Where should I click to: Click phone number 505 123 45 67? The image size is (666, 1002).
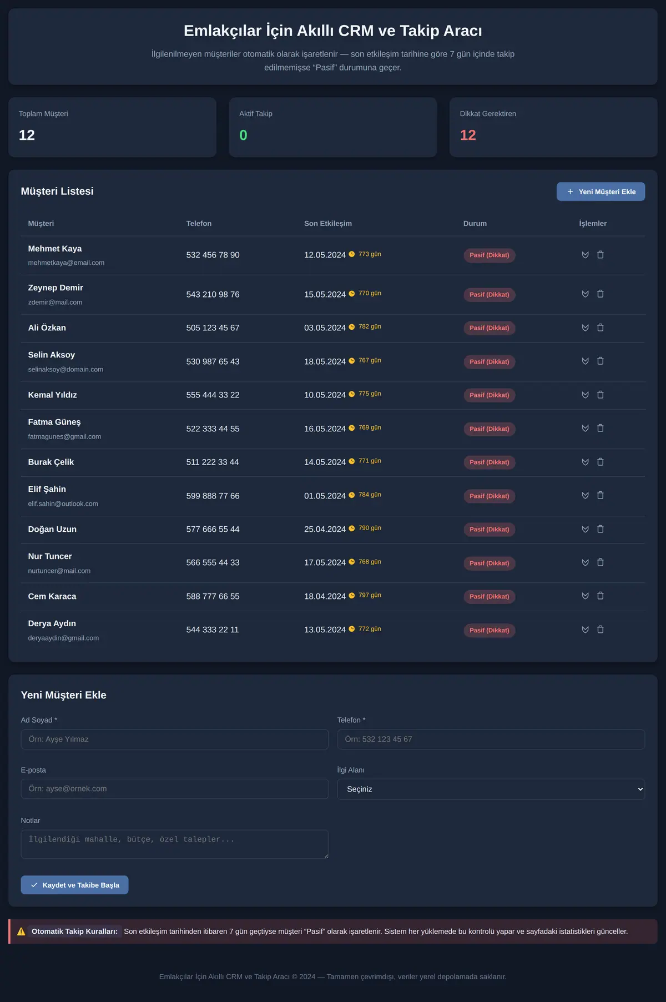(x=213, y=328)
